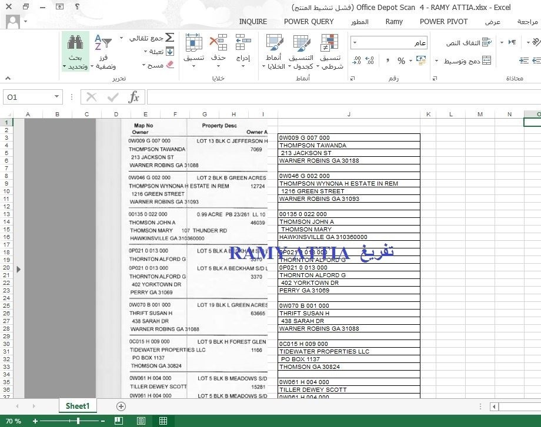Viewport: 541px width, 427px height.
Task: Click the Insert Function fx button
Action: (134, 97)
